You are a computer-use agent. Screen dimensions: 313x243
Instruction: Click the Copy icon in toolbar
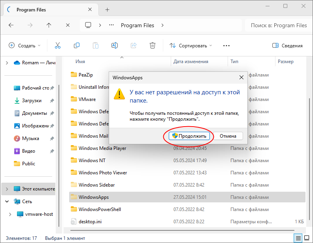pyautogui.click(x=77, y=46)
